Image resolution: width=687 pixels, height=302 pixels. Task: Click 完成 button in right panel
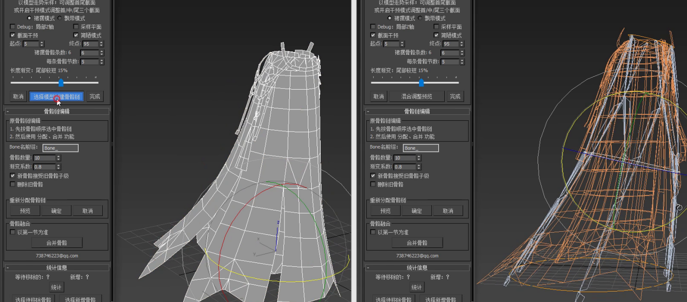(455, 97)
